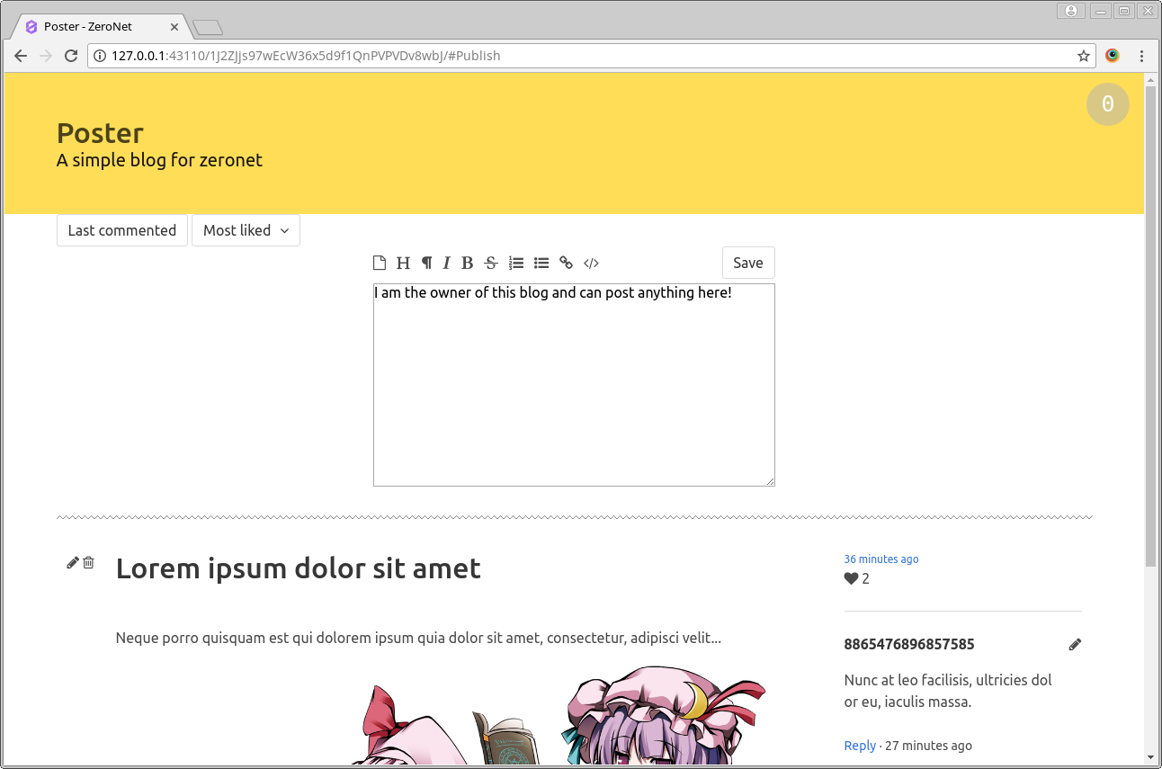Save the new blog post
Image resolution: width=1162 pixels, height=769 pixels.
[748, 263]
